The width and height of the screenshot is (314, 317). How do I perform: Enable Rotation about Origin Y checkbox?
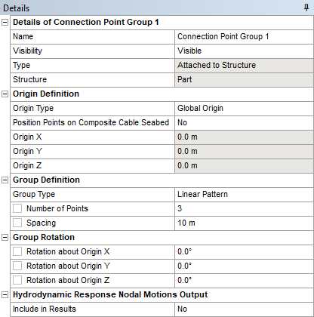tap(17, 266)
